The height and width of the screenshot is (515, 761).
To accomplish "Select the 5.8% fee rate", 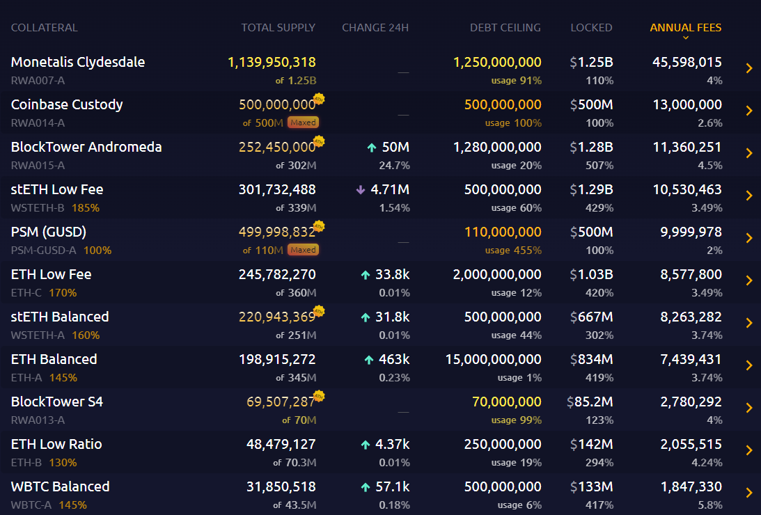I will [x=710, y=505].
